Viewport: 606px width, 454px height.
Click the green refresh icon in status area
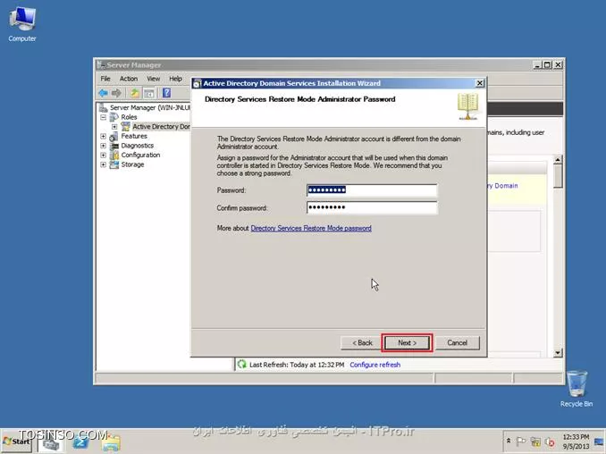pyautogui.click(x=242, y=365)
